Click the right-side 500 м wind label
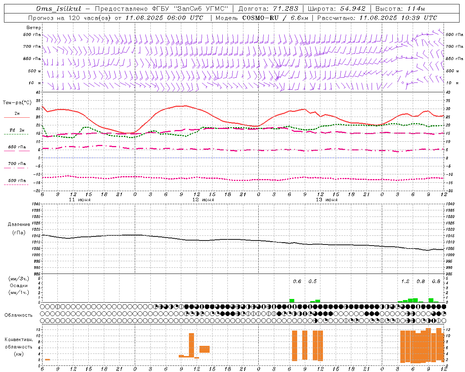The height and width of the screenshot is (372, 465). (452, 71)
